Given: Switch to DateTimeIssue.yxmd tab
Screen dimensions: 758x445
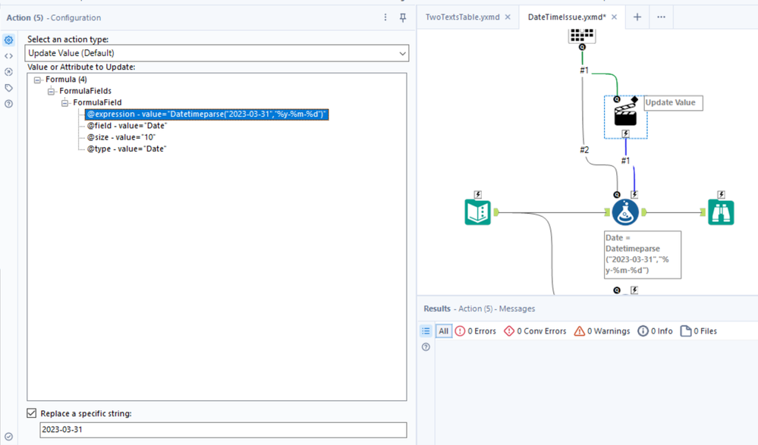Looking at the screenshot, I should click(567, 17).
